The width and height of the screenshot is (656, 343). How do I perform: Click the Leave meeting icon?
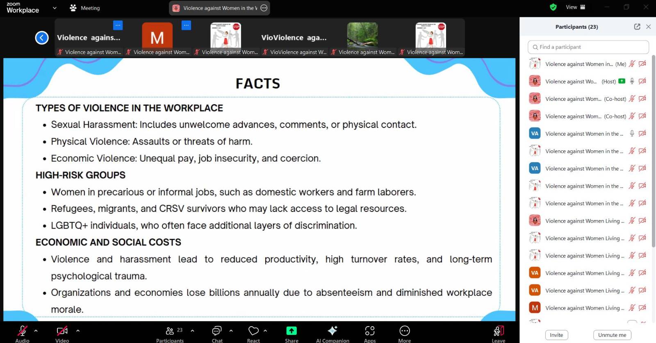click(498, 331)
